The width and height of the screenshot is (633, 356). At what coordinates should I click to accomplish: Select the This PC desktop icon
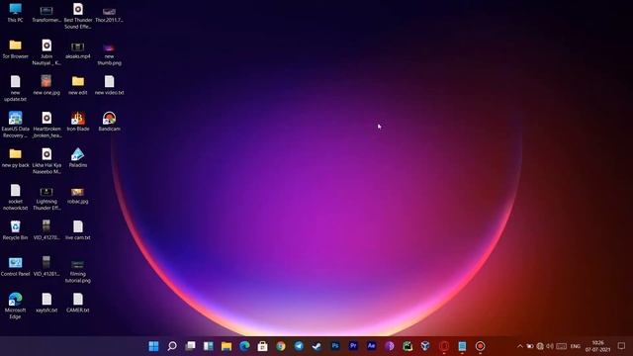(16, 12)
